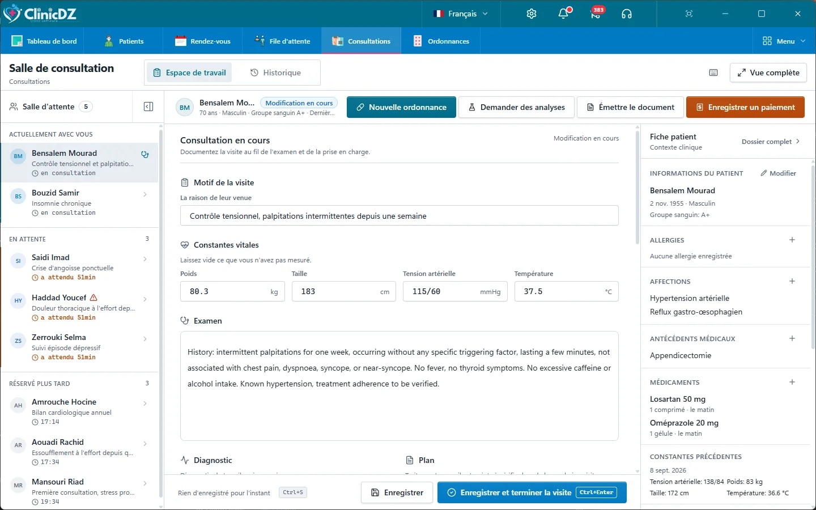
Task: Open the headset support icon
Action: coord(627,14)
